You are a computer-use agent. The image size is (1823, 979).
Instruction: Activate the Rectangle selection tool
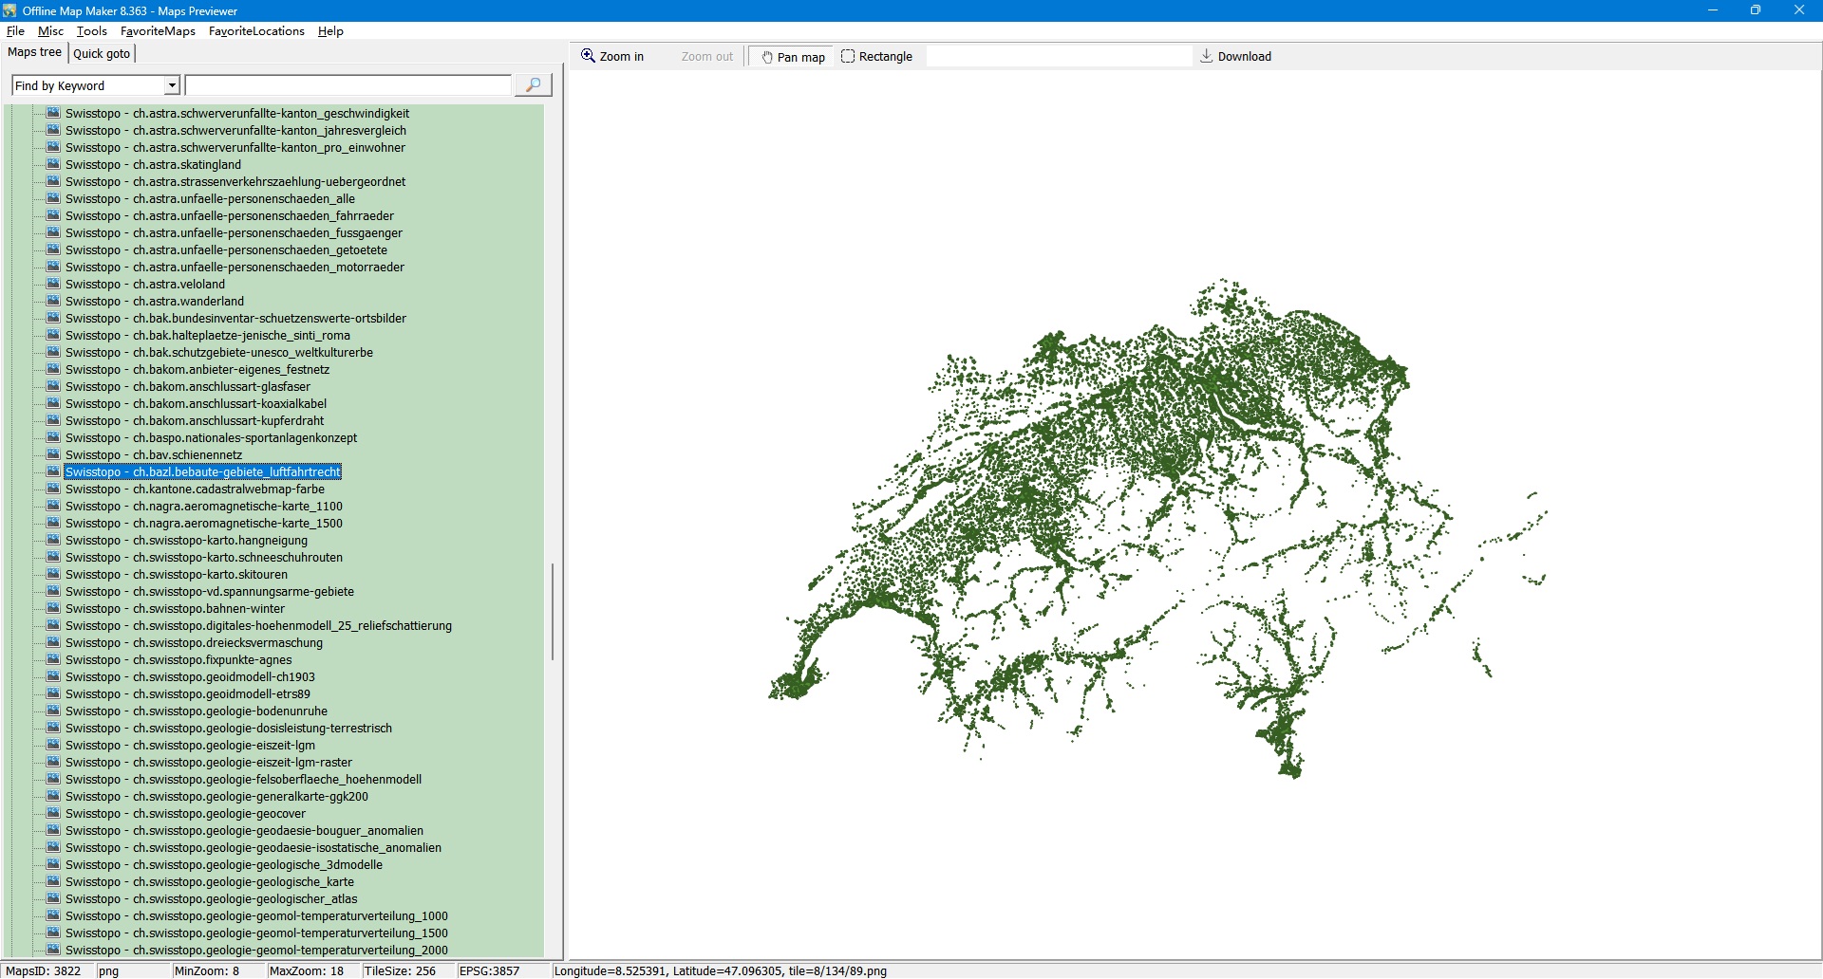pyautogui.click(x=875, y=57)
